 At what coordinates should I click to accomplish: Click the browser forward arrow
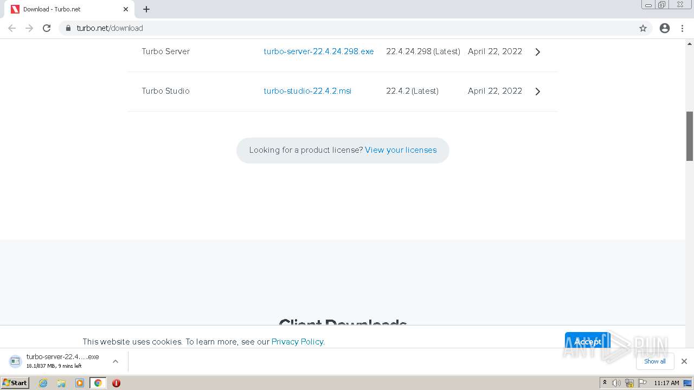pos(29,28)
